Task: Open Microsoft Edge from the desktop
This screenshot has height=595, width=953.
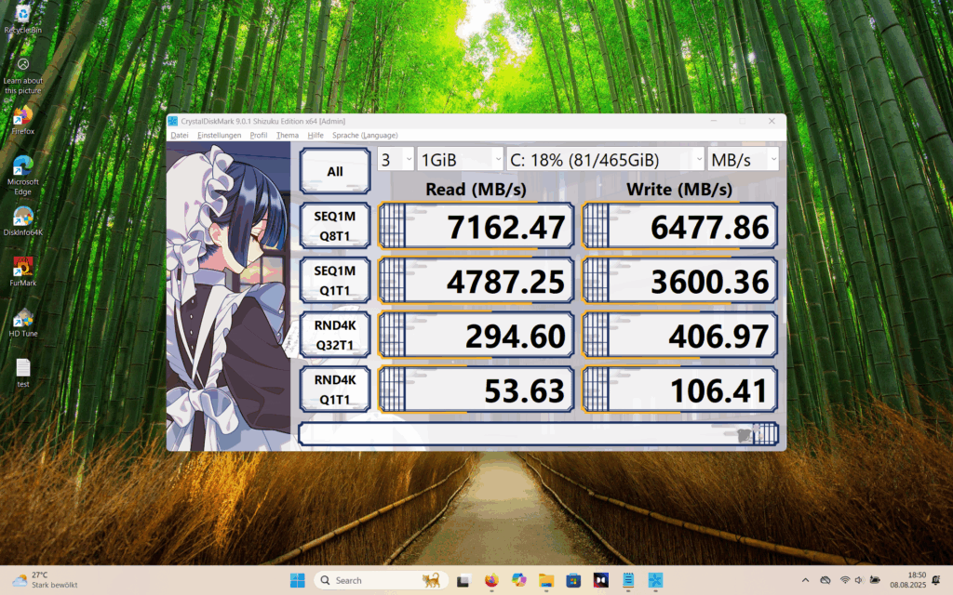Action: click(23, 166)
